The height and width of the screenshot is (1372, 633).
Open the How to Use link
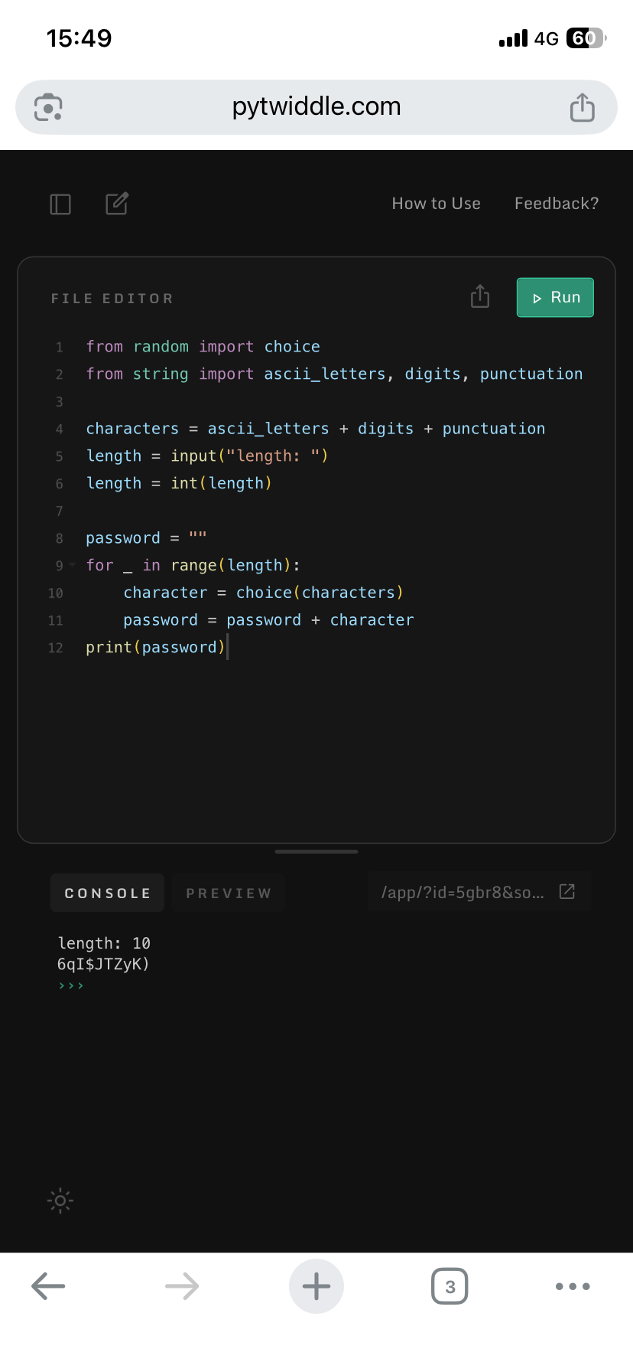pos(437,204)
